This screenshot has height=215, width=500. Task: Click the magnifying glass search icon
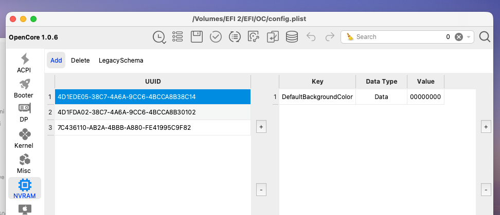pos(485,37)
